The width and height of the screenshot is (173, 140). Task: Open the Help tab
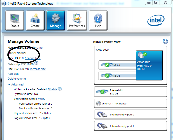point(98,20)
